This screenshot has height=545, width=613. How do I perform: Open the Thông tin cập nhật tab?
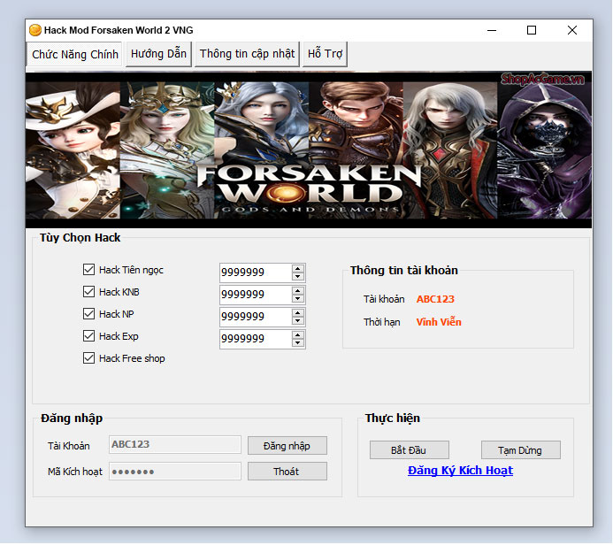point(247,54)
